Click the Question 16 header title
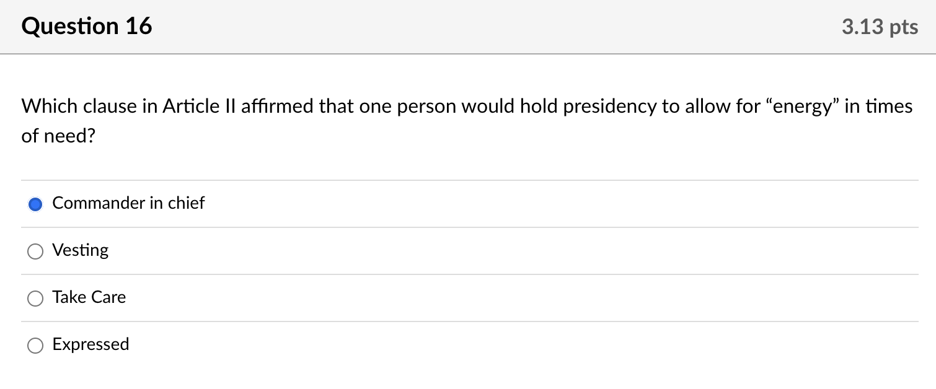The image size is (936, 389). [x=86, y=26]
